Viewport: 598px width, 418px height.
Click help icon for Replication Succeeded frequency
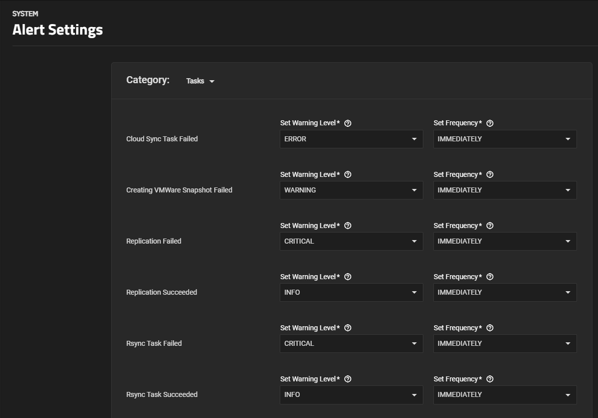click(x=490, y=277)
